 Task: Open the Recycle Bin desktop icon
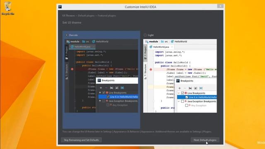pos(8,8)
